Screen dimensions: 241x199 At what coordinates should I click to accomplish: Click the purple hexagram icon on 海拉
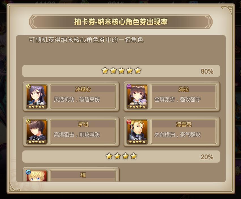coord(129,87)
